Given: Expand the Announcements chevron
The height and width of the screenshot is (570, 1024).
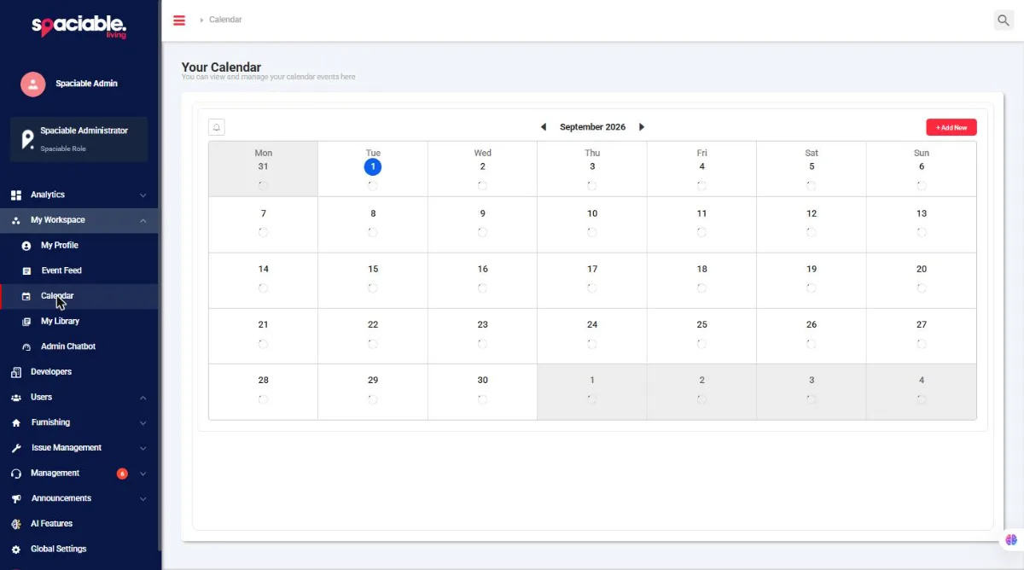Looking at the screenshot, I should [x=143, y=498].
